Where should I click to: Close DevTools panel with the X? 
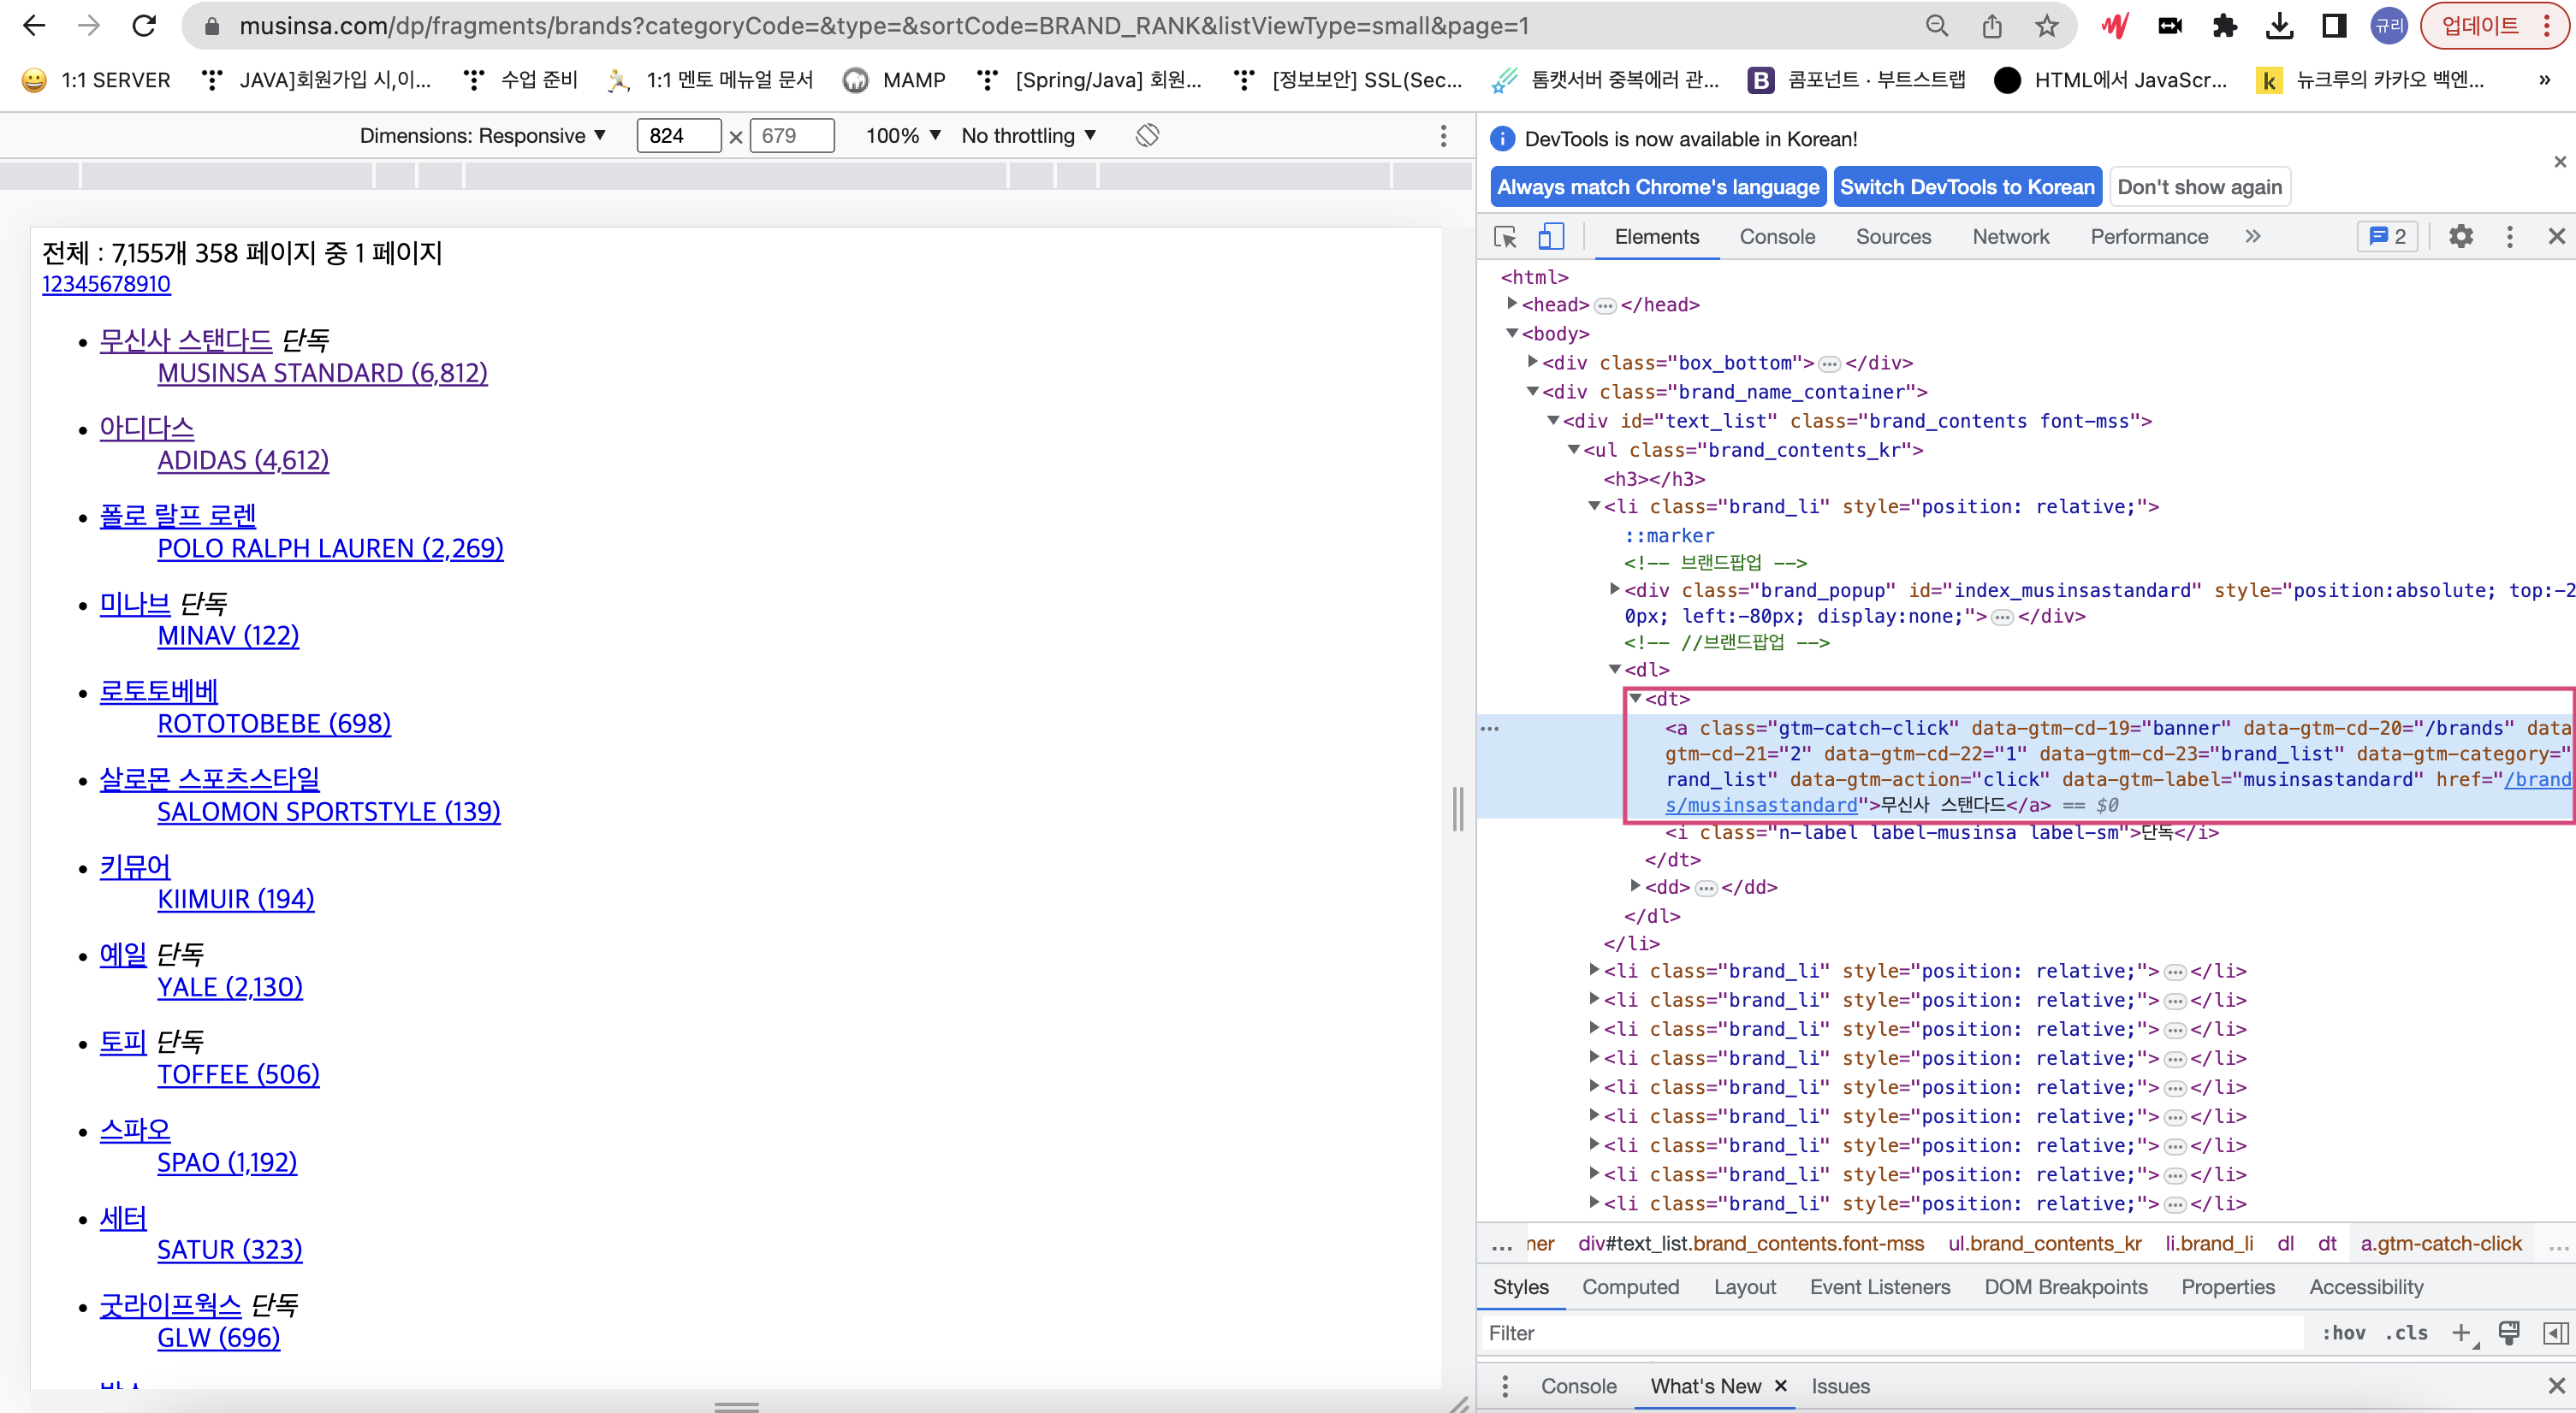[x=2556, y=237]
